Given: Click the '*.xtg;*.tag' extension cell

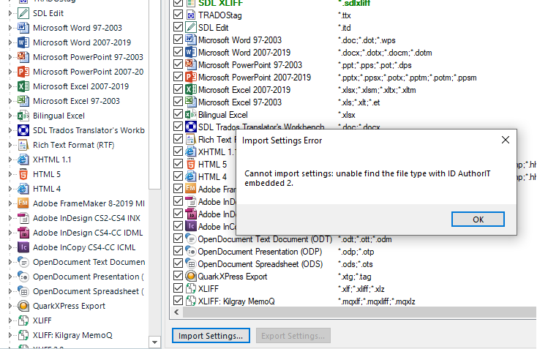Looking at the screenshot, I should (x=354, y=277).
